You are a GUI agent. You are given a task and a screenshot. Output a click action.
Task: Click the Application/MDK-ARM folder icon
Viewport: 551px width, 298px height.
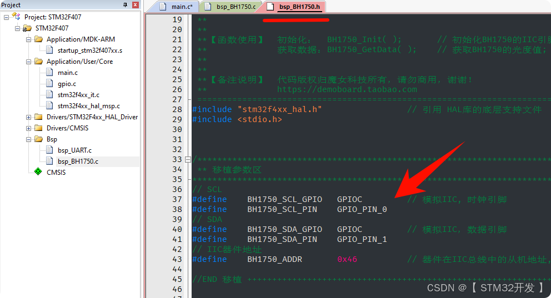click(39, 39)
